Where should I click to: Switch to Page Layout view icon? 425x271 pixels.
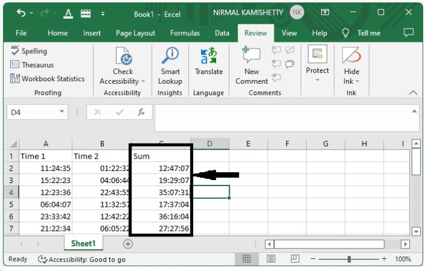click(271, 259)
